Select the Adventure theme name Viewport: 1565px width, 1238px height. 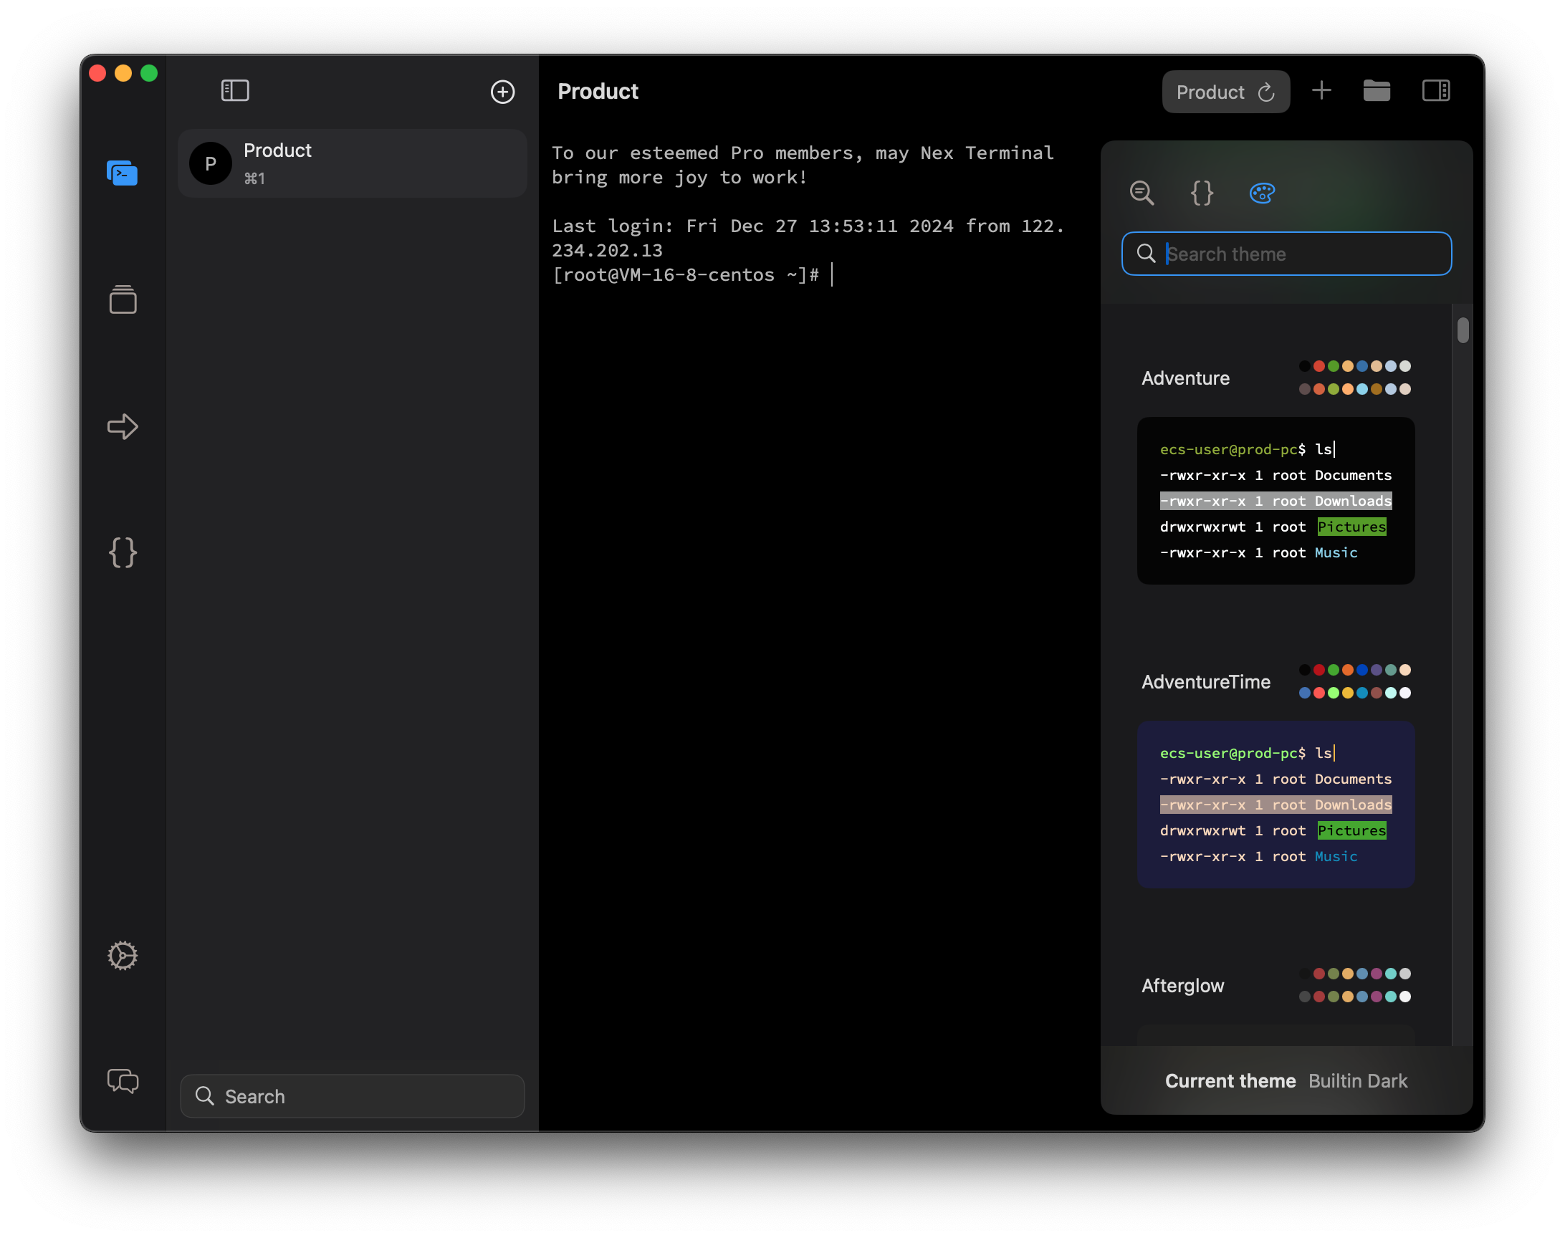tap(1185, 378)
